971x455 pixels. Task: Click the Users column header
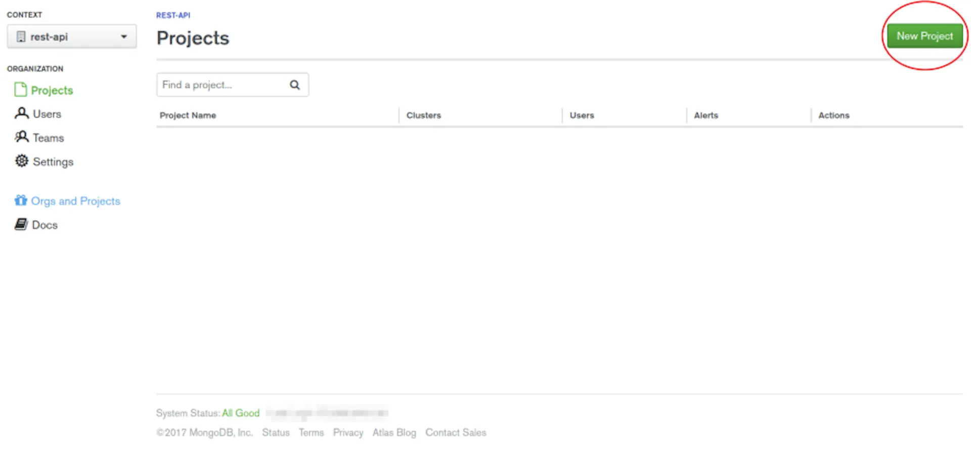coord(582,115)
